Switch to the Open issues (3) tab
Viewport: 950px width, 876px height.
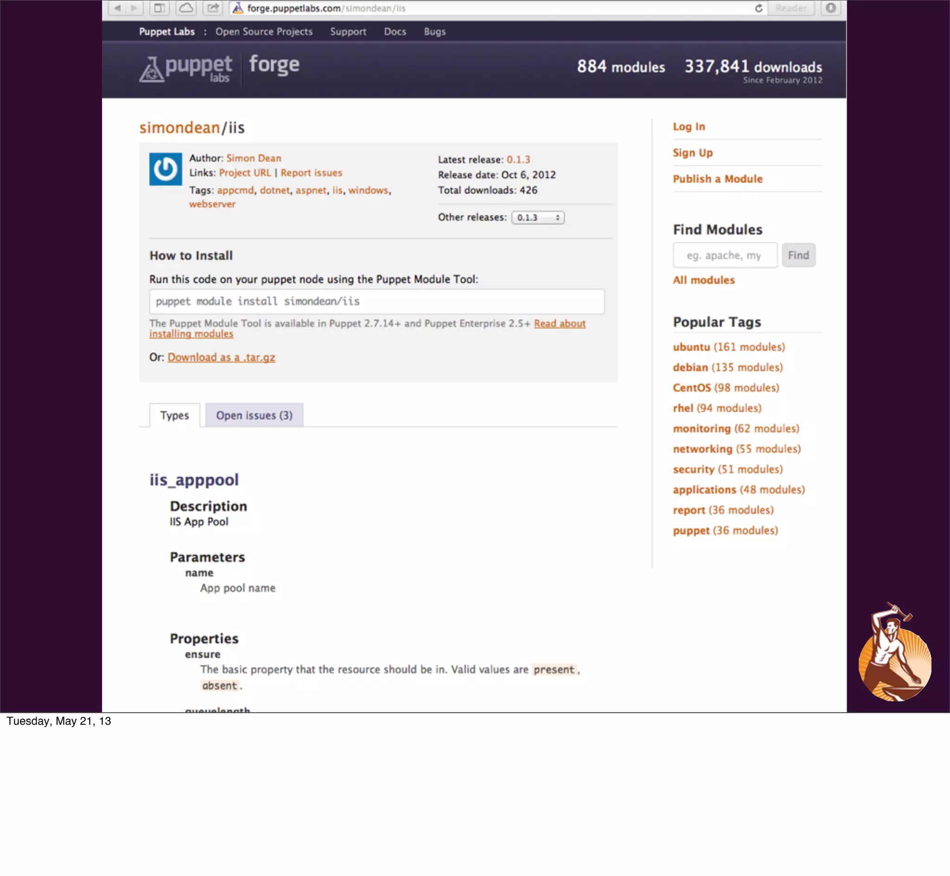(x=254, y=415)
